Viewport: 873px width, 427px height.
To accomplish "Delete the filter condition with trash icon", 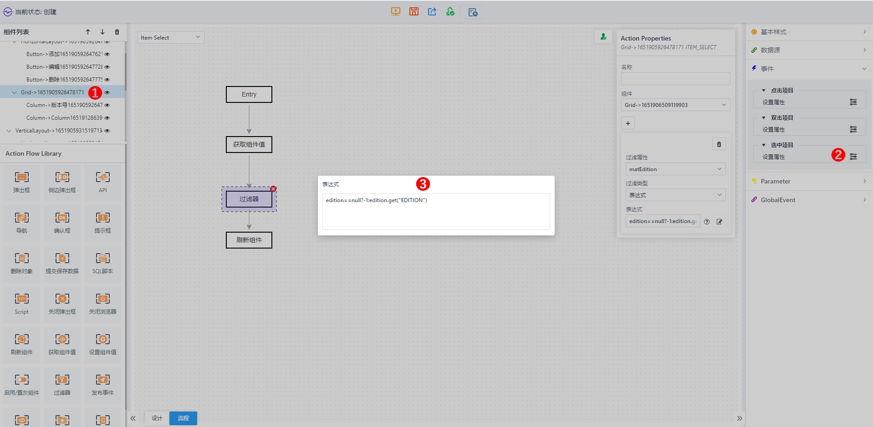I will pos(719,144).
